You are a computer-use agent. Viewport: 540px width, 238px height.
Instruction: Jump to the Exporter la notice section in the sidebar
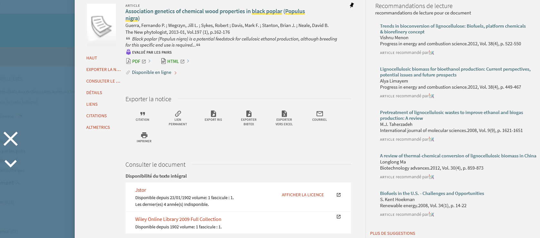coord(103,70)
